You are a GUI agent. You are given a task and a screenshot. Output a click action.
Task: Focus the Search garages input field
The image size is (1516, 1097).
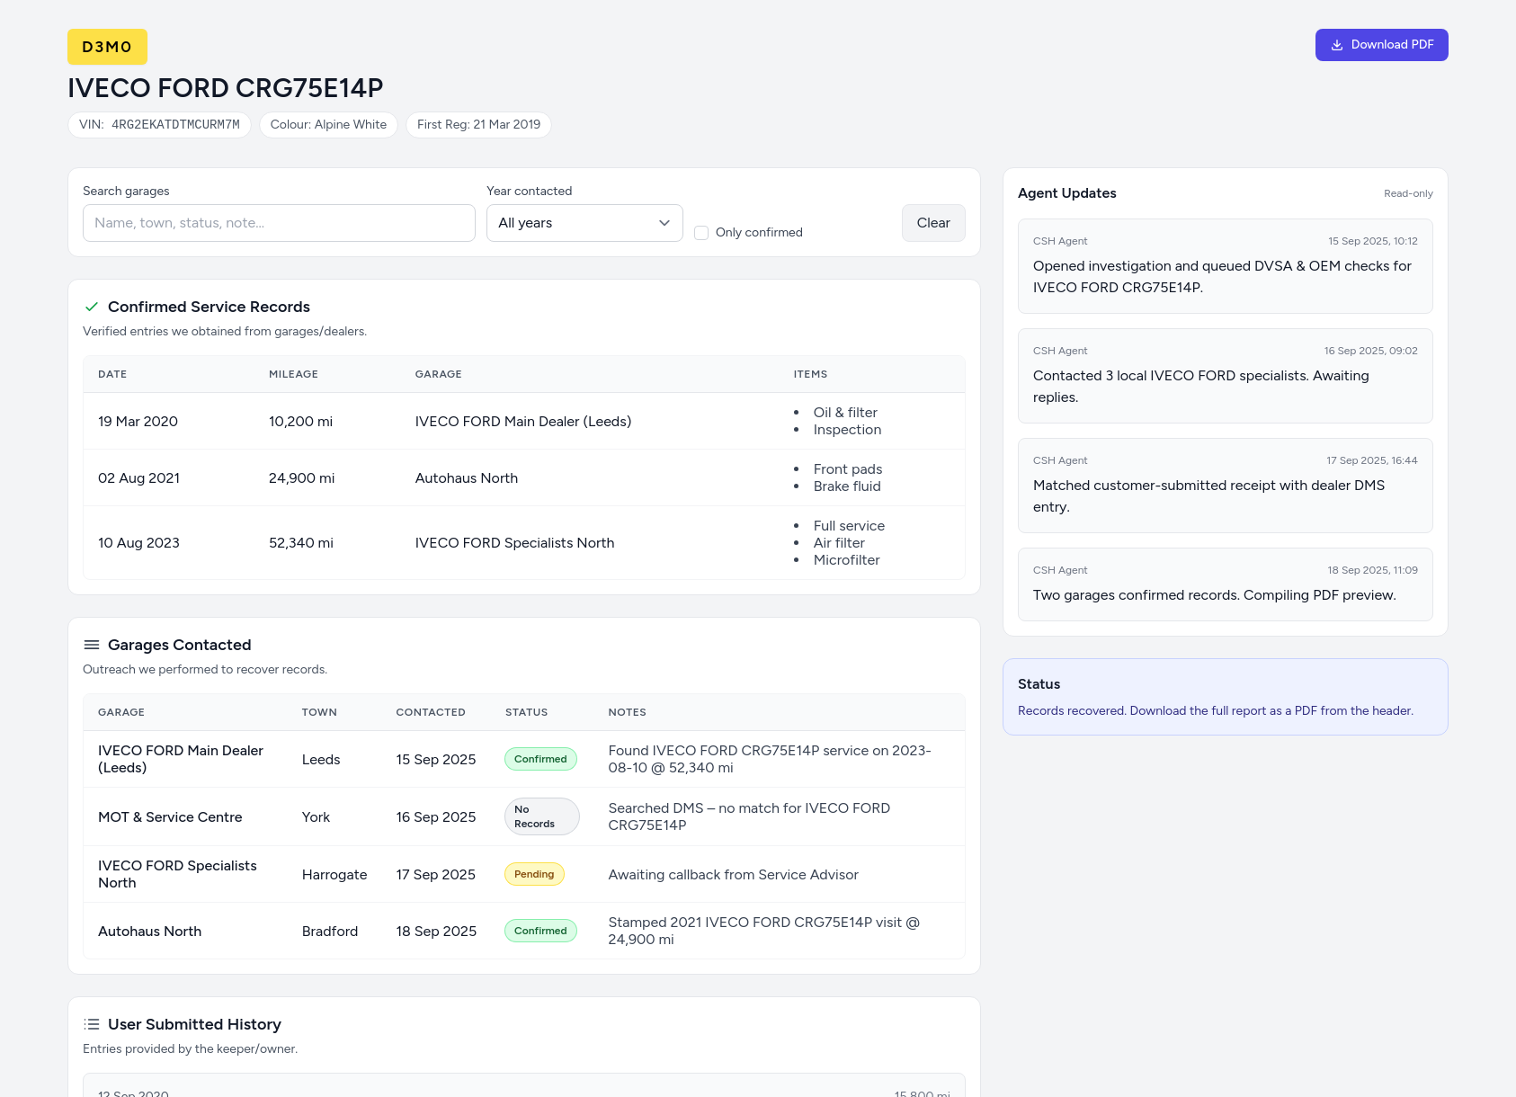pos(279,223)
